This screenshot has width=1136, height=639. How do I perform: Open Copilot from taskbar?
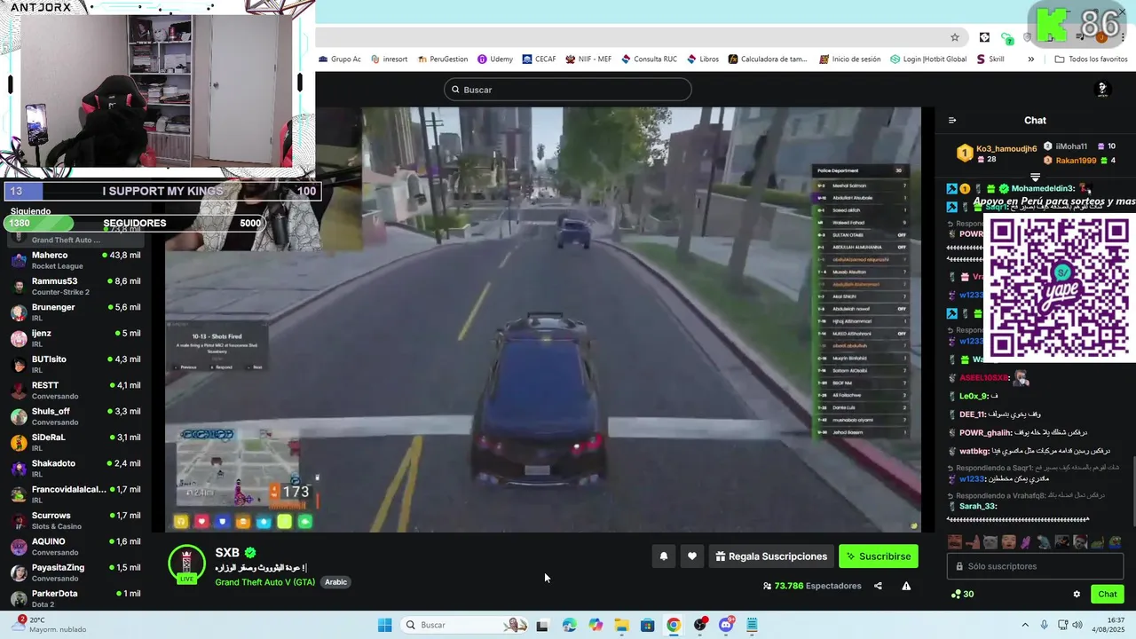coord(596,625)
